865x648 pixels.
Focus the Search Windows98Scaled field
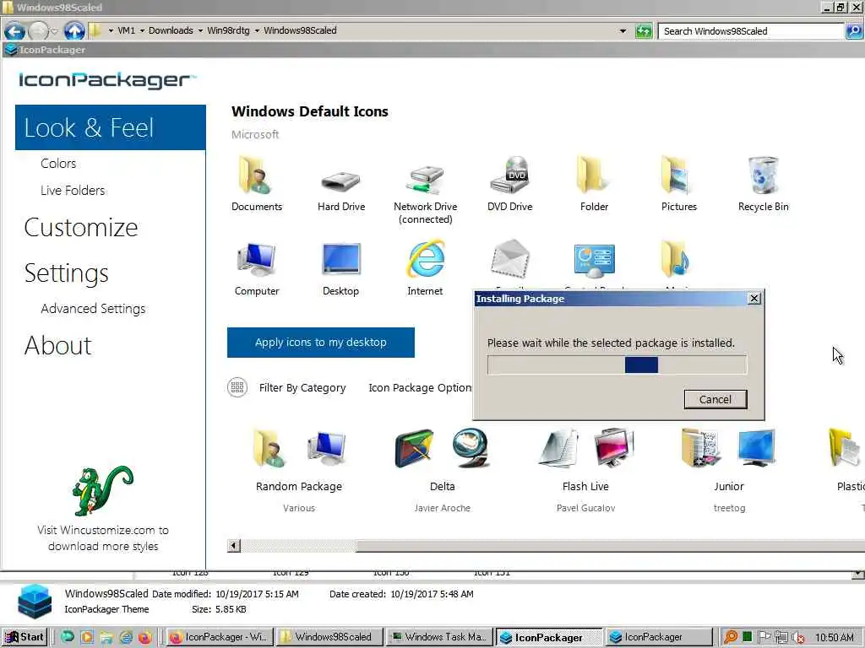point(751,31)
